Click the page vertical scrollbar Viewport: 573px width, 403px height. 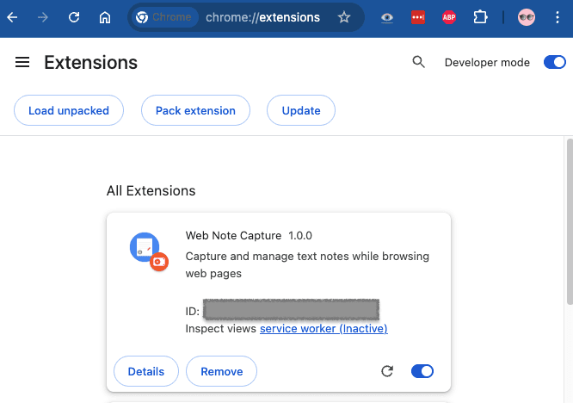[x=570, y=221]
